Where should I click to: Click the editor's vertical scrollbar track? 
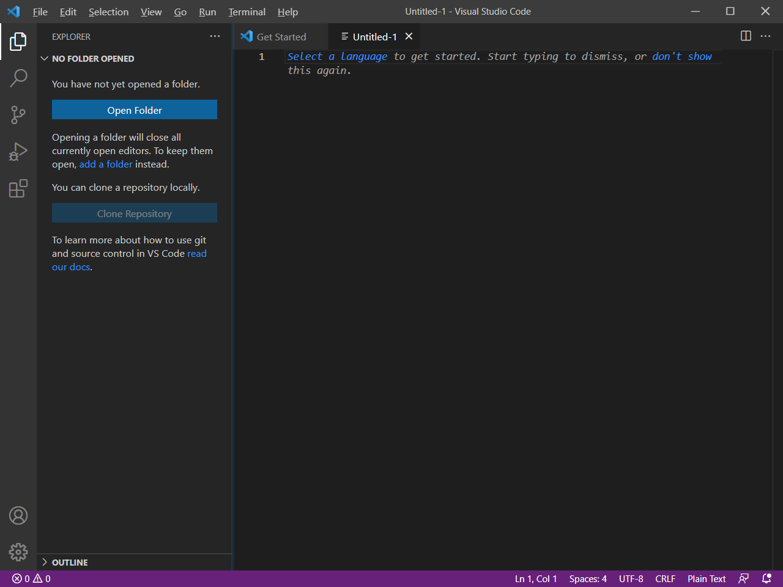tap(778, 310)
